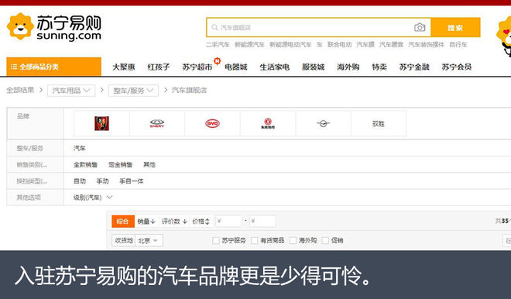
Task: Select the Roewe brand logo
Action: (101, 123)
